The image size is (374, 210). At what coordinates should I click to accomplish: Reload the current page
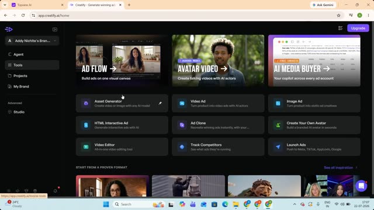(x=23, y=16)
